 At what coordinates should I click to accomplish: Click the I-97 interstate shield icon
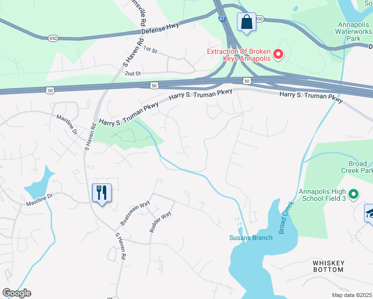pyautogui.click(x=222, y=18)
